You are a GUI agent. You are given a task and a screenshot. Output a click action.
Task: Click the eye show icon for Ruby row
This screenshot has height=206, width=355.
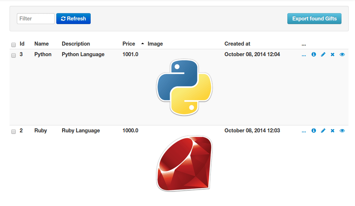[x=342, y=131]
